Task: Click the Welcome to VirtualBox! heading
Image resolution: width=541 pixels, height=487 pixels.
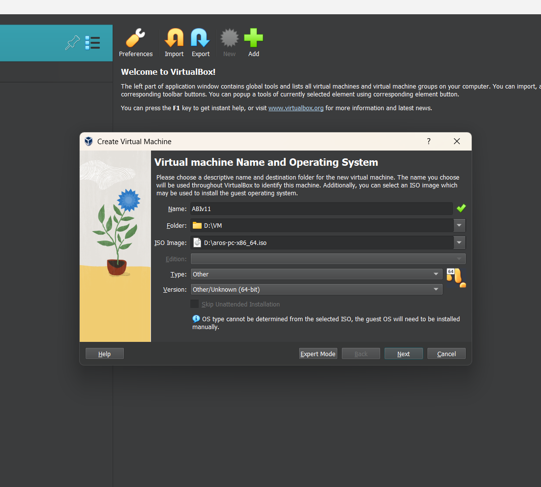Action: [168, 72]
